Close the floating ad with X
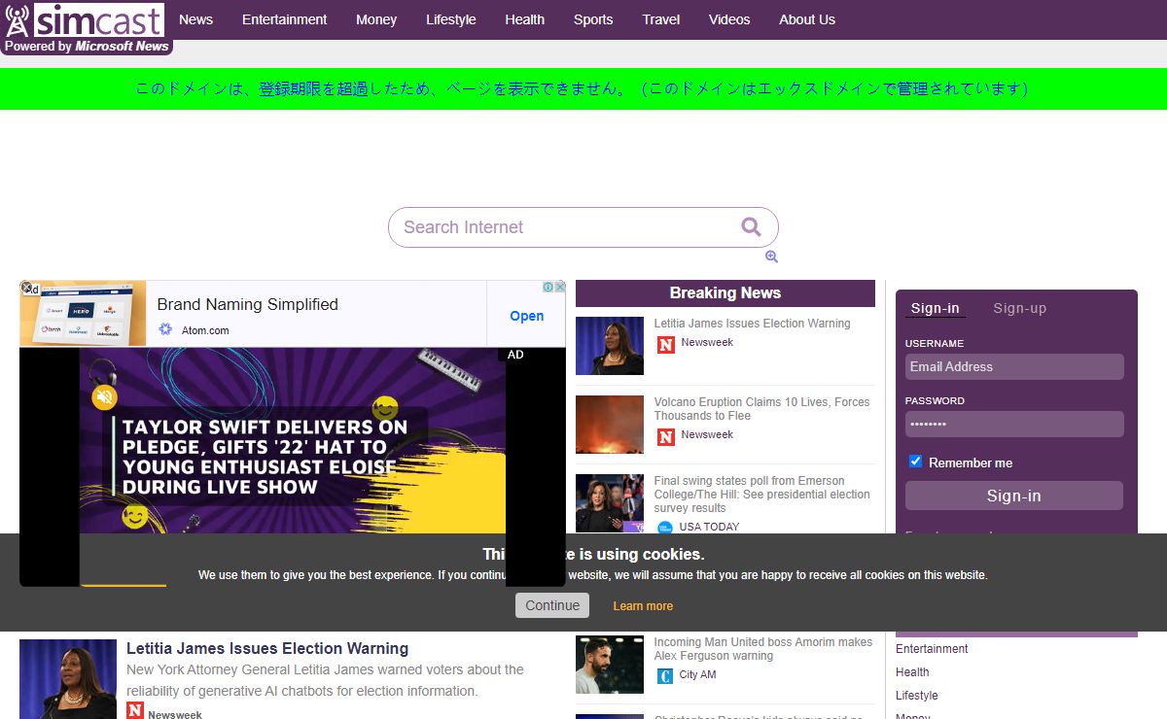The image size is (1167, 719). pyautogui.click(x=27, y=288)
